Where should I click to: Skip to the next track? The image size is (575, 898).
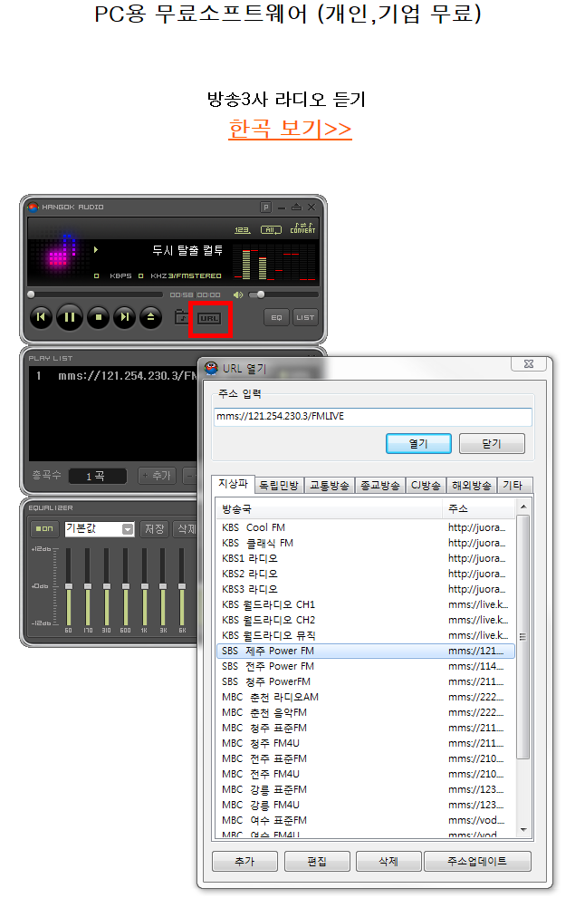[x=124, y=317]
